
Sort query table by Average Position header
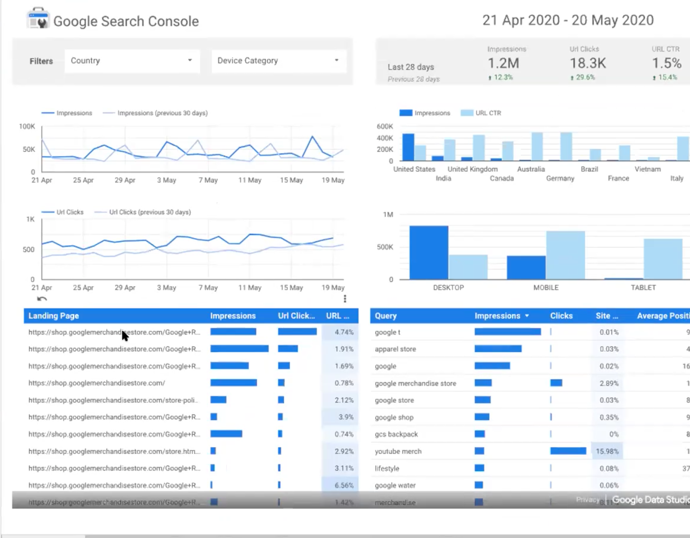coord(663,316)
